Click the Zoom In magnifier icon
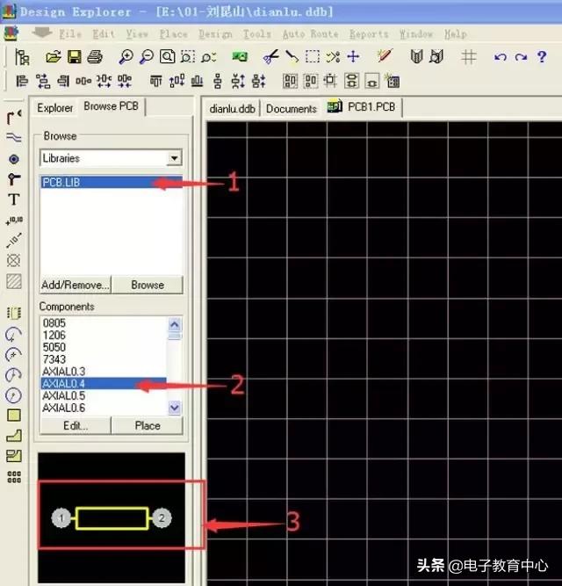 (126, 57)
